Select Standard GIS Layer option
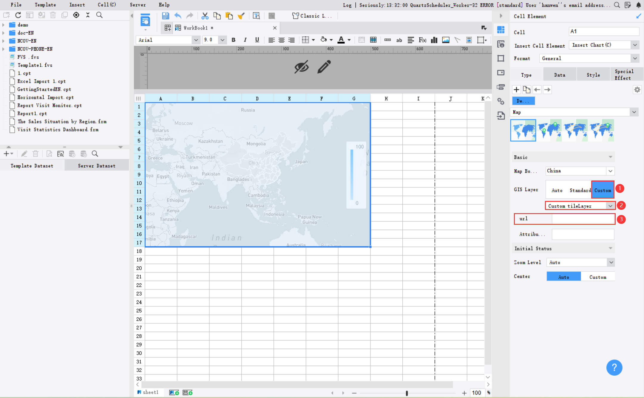The width and height of the screenshot is (644, 398). (580, 190)
